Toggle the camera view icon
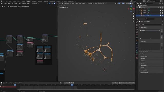Screen dimensions: 164x92 pyautogui.click(x=134, y=19)
